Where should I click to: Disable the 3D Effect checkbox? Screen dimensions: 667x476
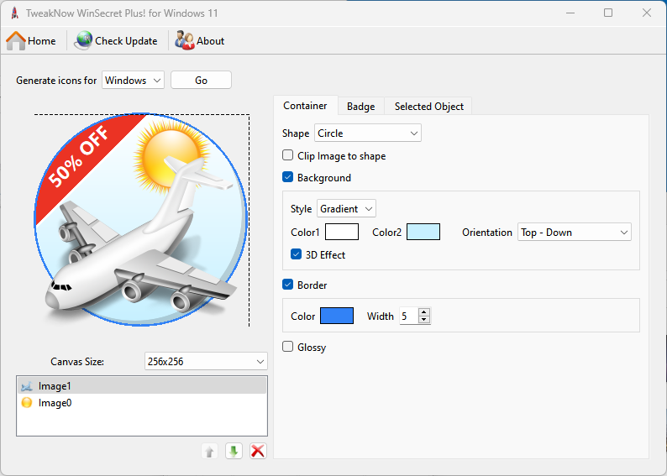(297, 254)
